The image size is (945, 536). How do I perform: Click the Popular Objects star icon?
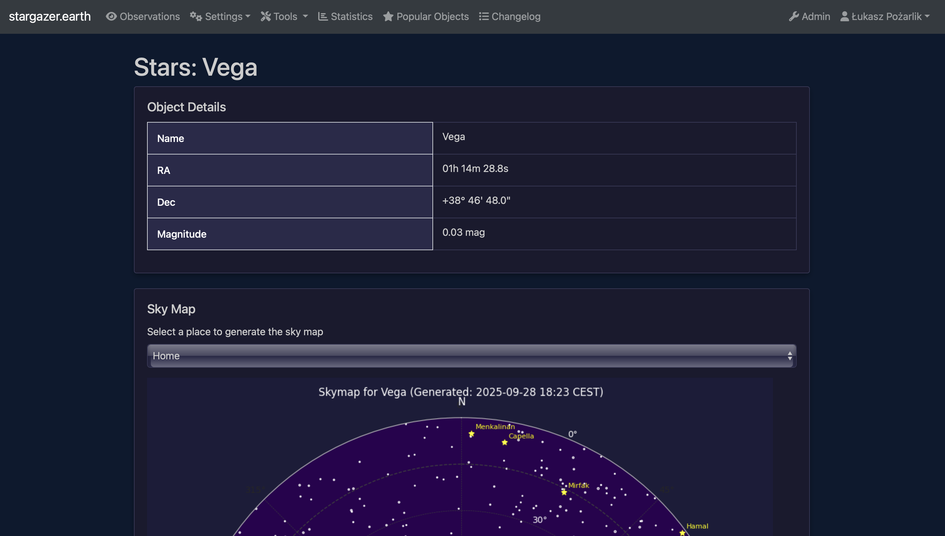pos(388,17)
